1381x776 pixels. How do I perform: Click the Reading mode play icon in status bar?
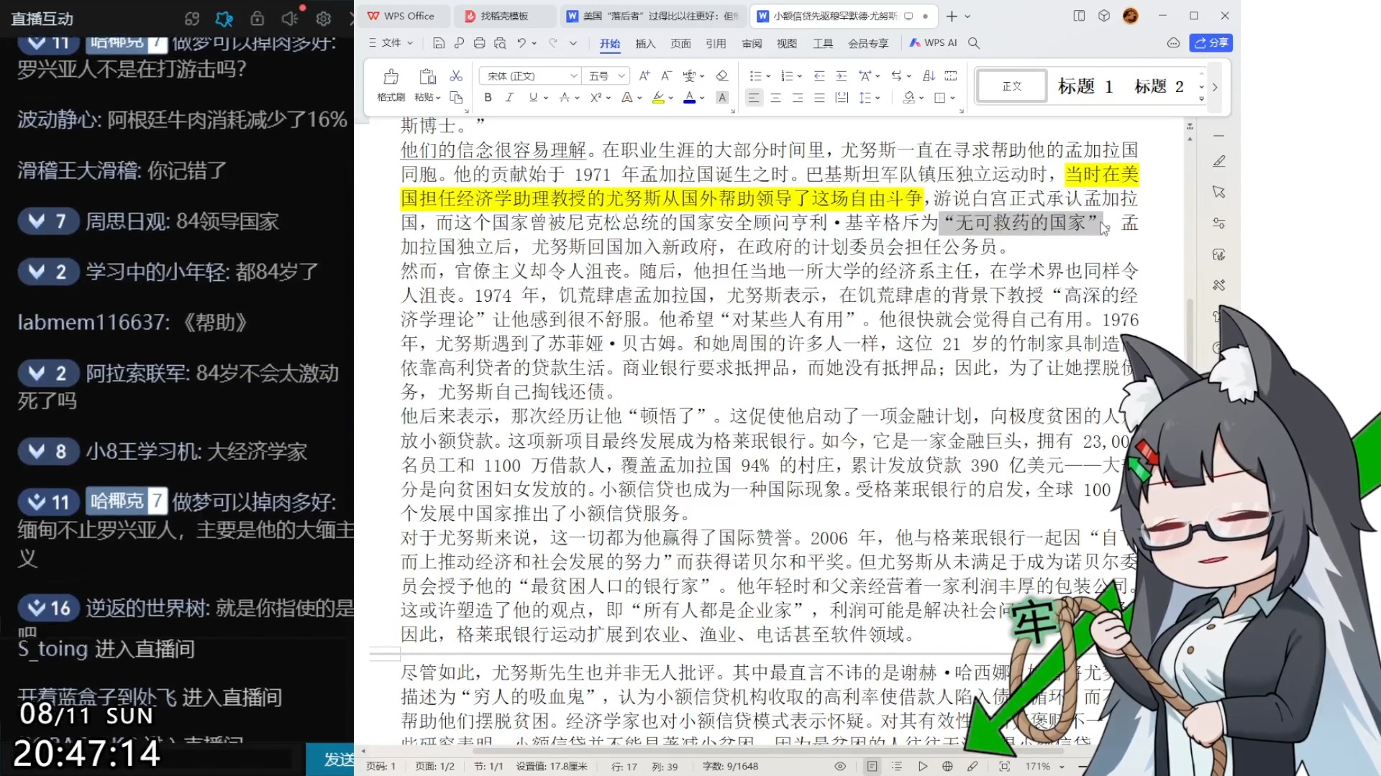pyautogui.click(x=922, y=767)
